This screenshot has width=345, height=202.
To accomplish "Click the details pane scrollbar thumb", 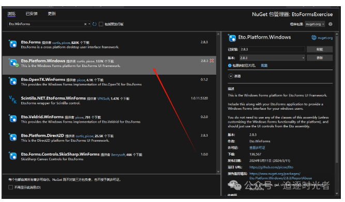I will [x=337, y=99].
